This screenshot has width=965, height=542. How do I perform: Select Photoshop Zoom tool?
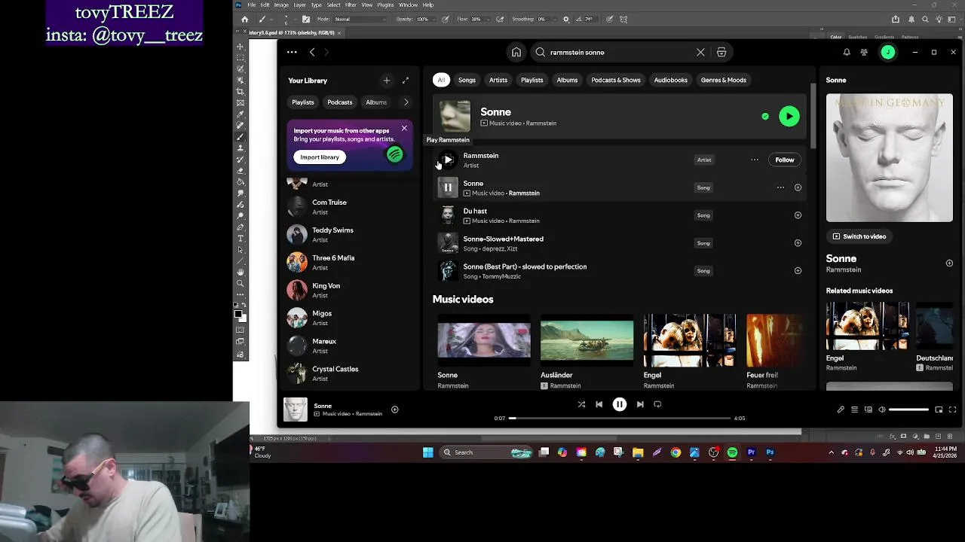(x=240, y=284)
